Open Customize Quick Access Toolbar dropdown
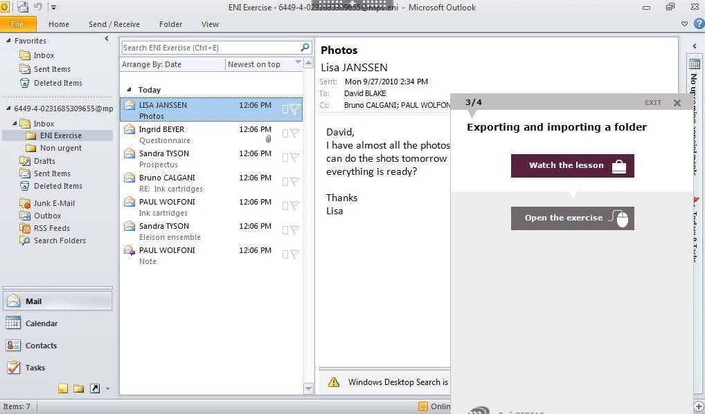The image size is (705, 414). [54, 8]
